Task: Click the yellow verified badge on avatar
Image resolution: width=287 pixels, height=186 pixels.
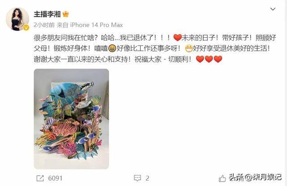Action: (26, 27)
